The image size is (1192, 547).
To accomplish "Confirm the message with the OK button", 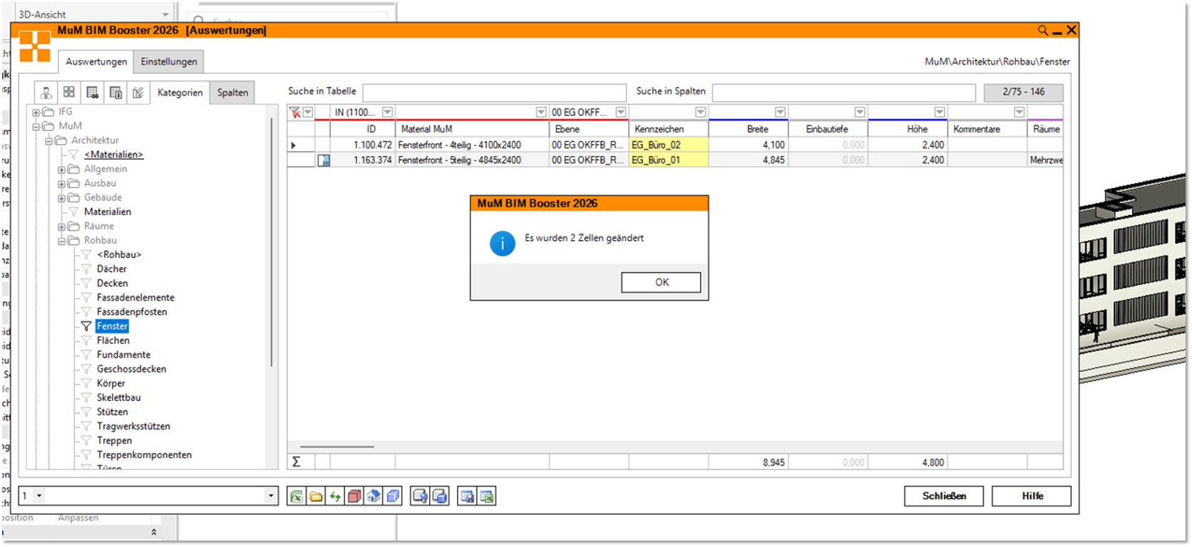I will (661, 282).
